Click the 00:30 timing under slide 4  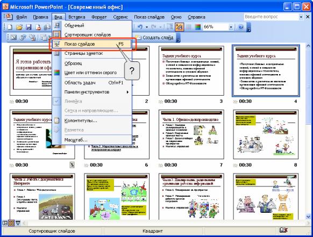tap(245, 101)
